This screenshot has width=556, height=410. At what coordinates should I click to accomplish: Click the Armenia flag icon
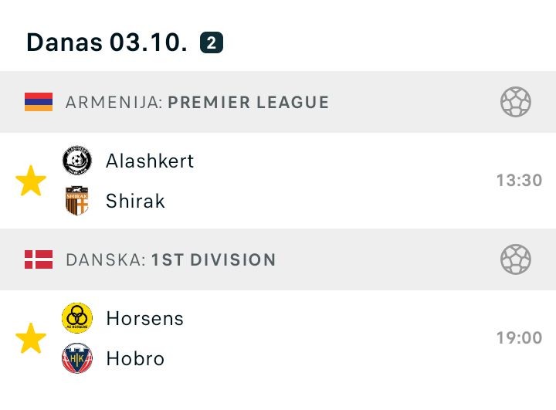[39, 102]
